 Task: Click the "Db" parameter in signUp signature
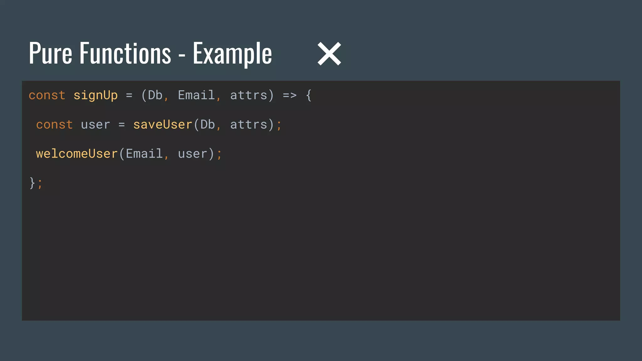coord(155,95)
